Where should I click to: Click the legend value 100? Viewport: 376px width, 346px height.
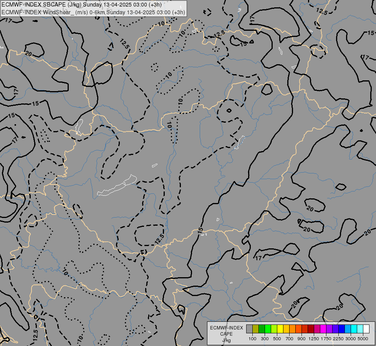(252, 339)
